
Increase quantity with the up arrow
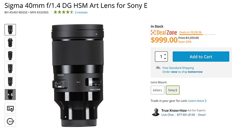click(165, 55)
